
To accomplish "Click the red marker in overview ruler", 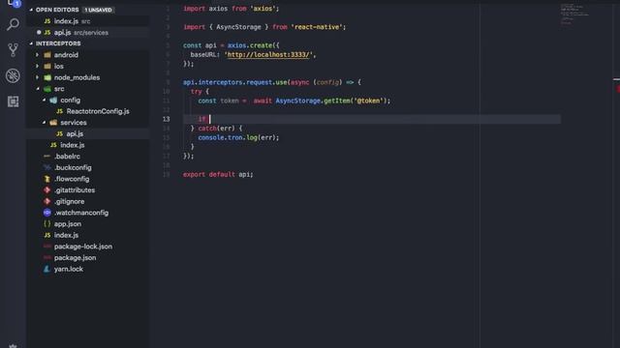I will [618, 89].
